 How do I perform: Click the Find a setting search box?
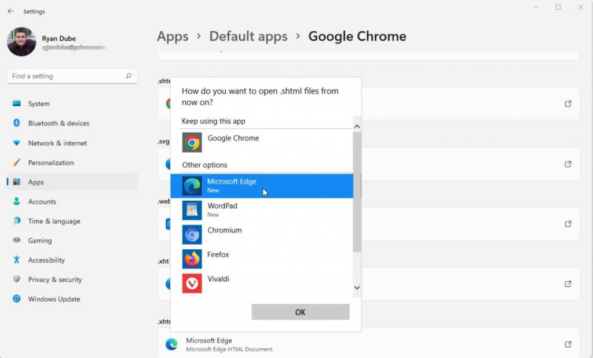67,76
